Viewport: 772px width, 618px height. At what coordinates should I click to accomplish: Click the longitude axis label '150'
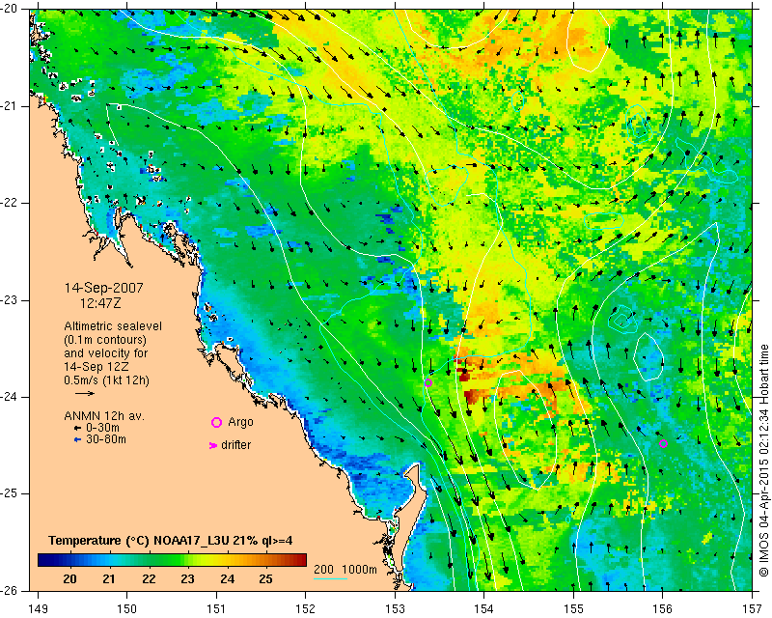tap(127, 609)
